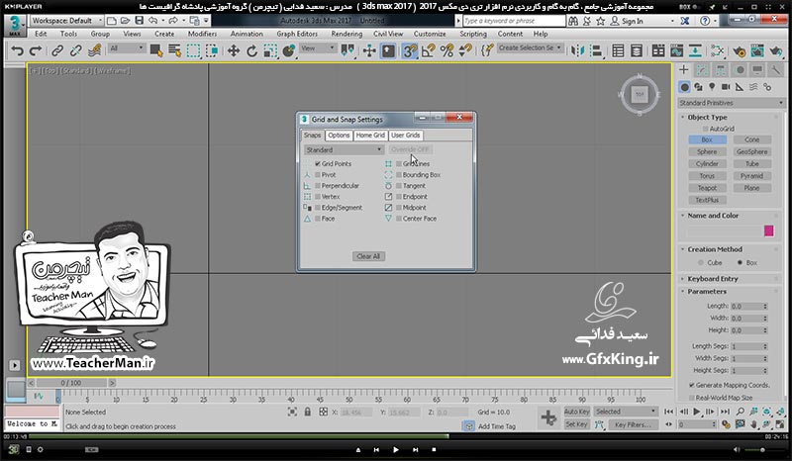Activate the Select Object tool
792x461 pixels.
point(156,51)
